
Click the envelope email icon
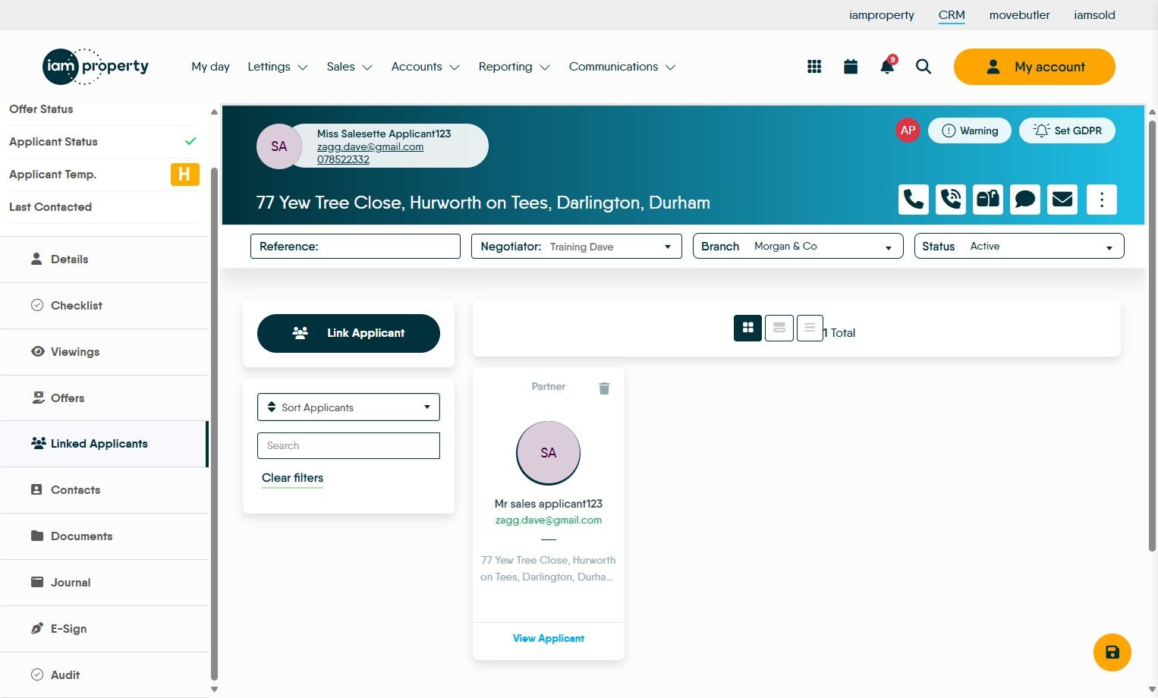pos(1062,200)
